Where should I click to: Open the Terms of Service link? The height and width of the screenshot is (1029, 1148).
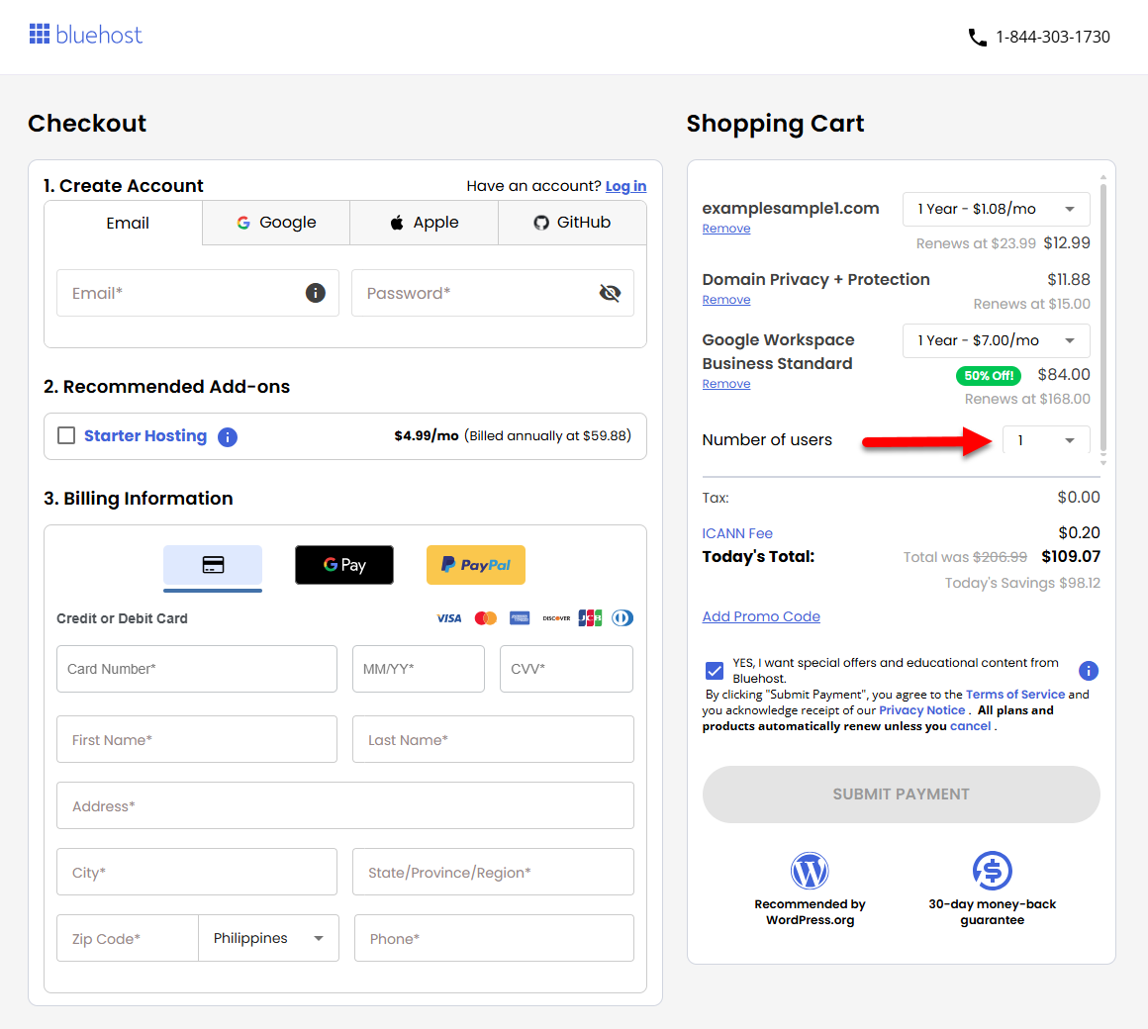pos(1014,695)
